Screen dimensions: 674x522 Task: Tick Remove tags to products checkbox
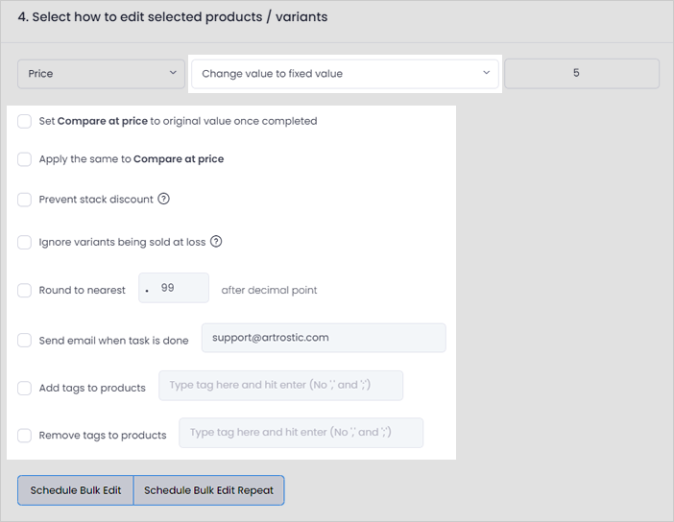coord(25,436)
